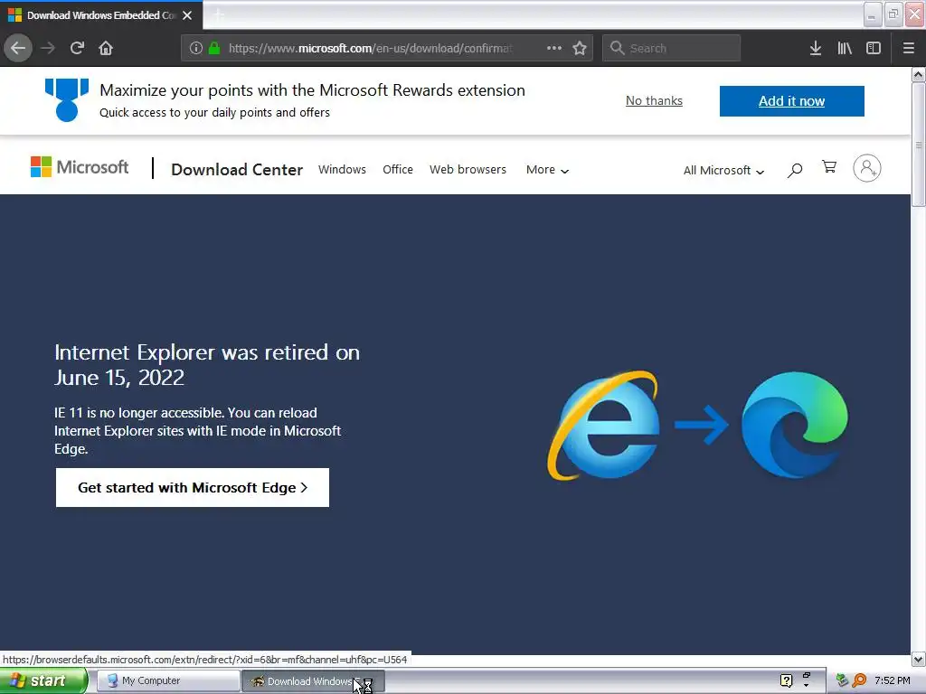The height and width of the screenshot is (694, 926).
Task: Bookmark this page with the star
Action: pos(580,48)
